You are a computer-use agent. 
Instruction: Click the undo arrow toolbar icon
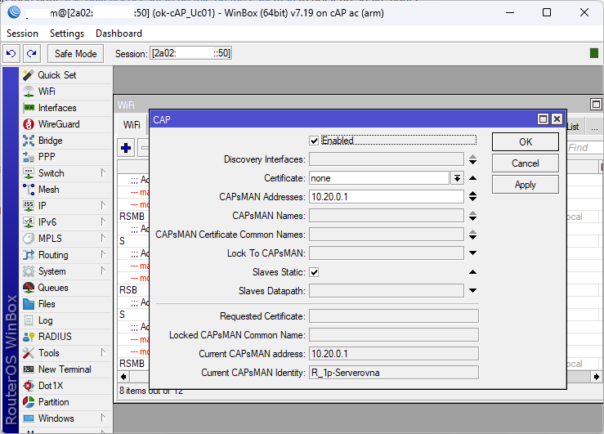coord(11,53)
